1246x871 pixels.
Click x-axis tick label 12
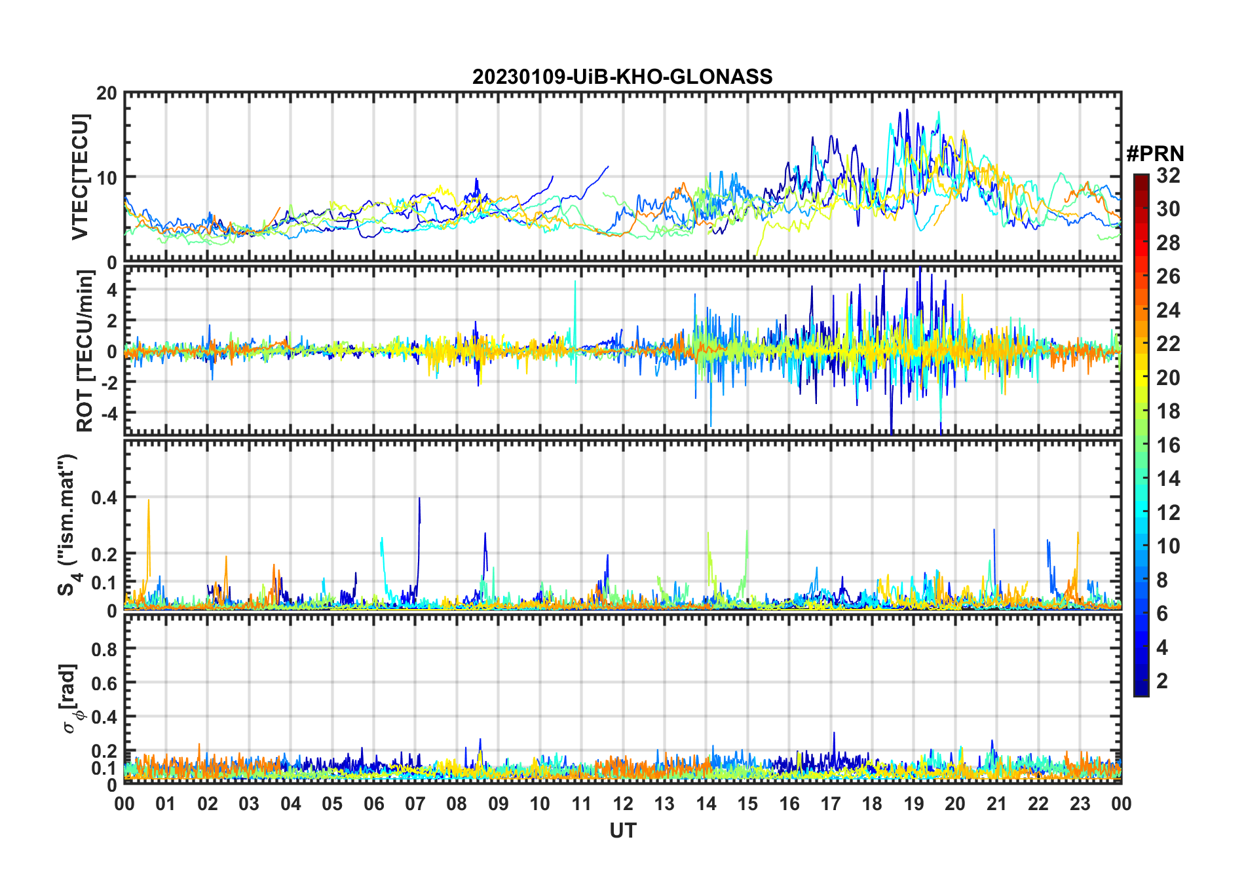click(x=623, y=804)
